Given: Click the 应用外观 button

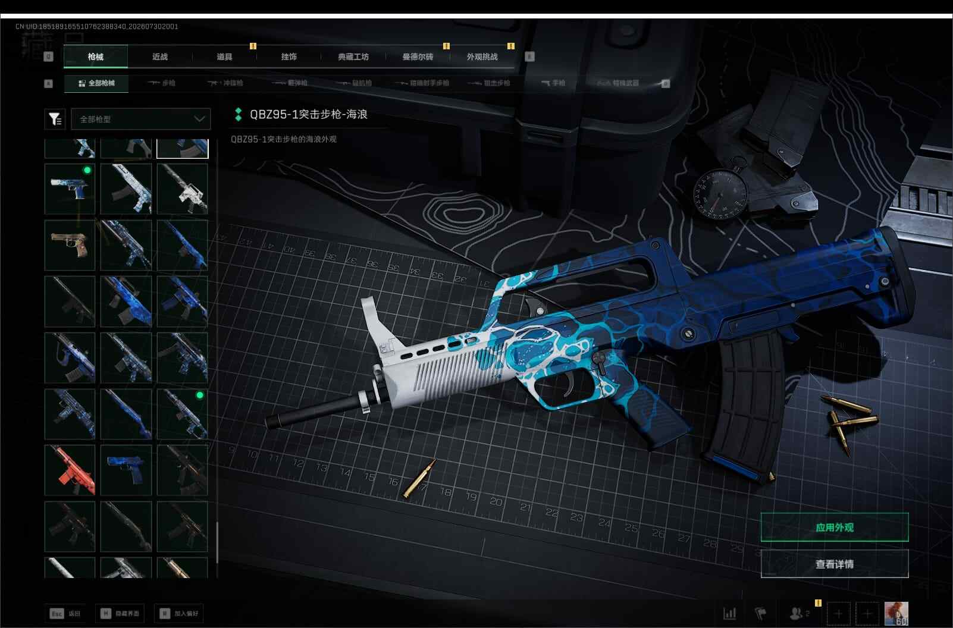Looking at the screenshot, I should pyautogui.click(x=835, y=527).
